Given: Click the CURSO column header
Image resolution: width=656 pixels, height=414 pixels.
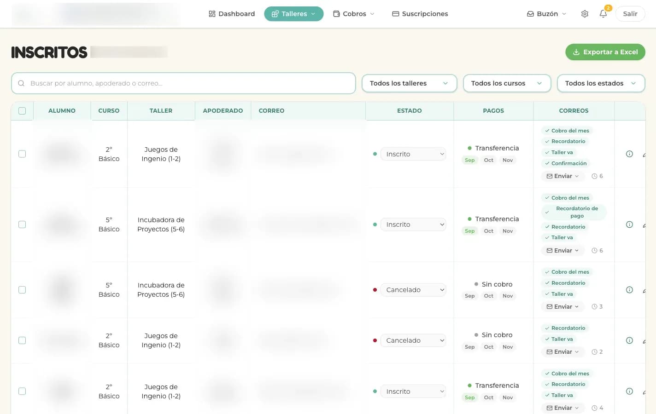Looking at the screenshot, I should (109, 111).
